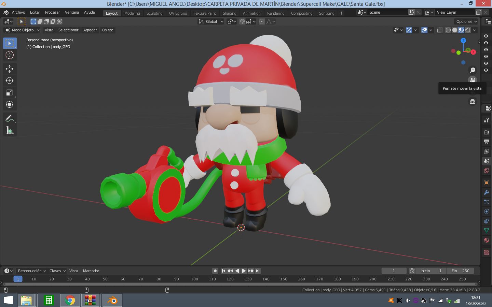The height and width of the screenshot is (307, 492).
Task: Switch to camera/orthographic grid view icon
Action: [473, 102]
